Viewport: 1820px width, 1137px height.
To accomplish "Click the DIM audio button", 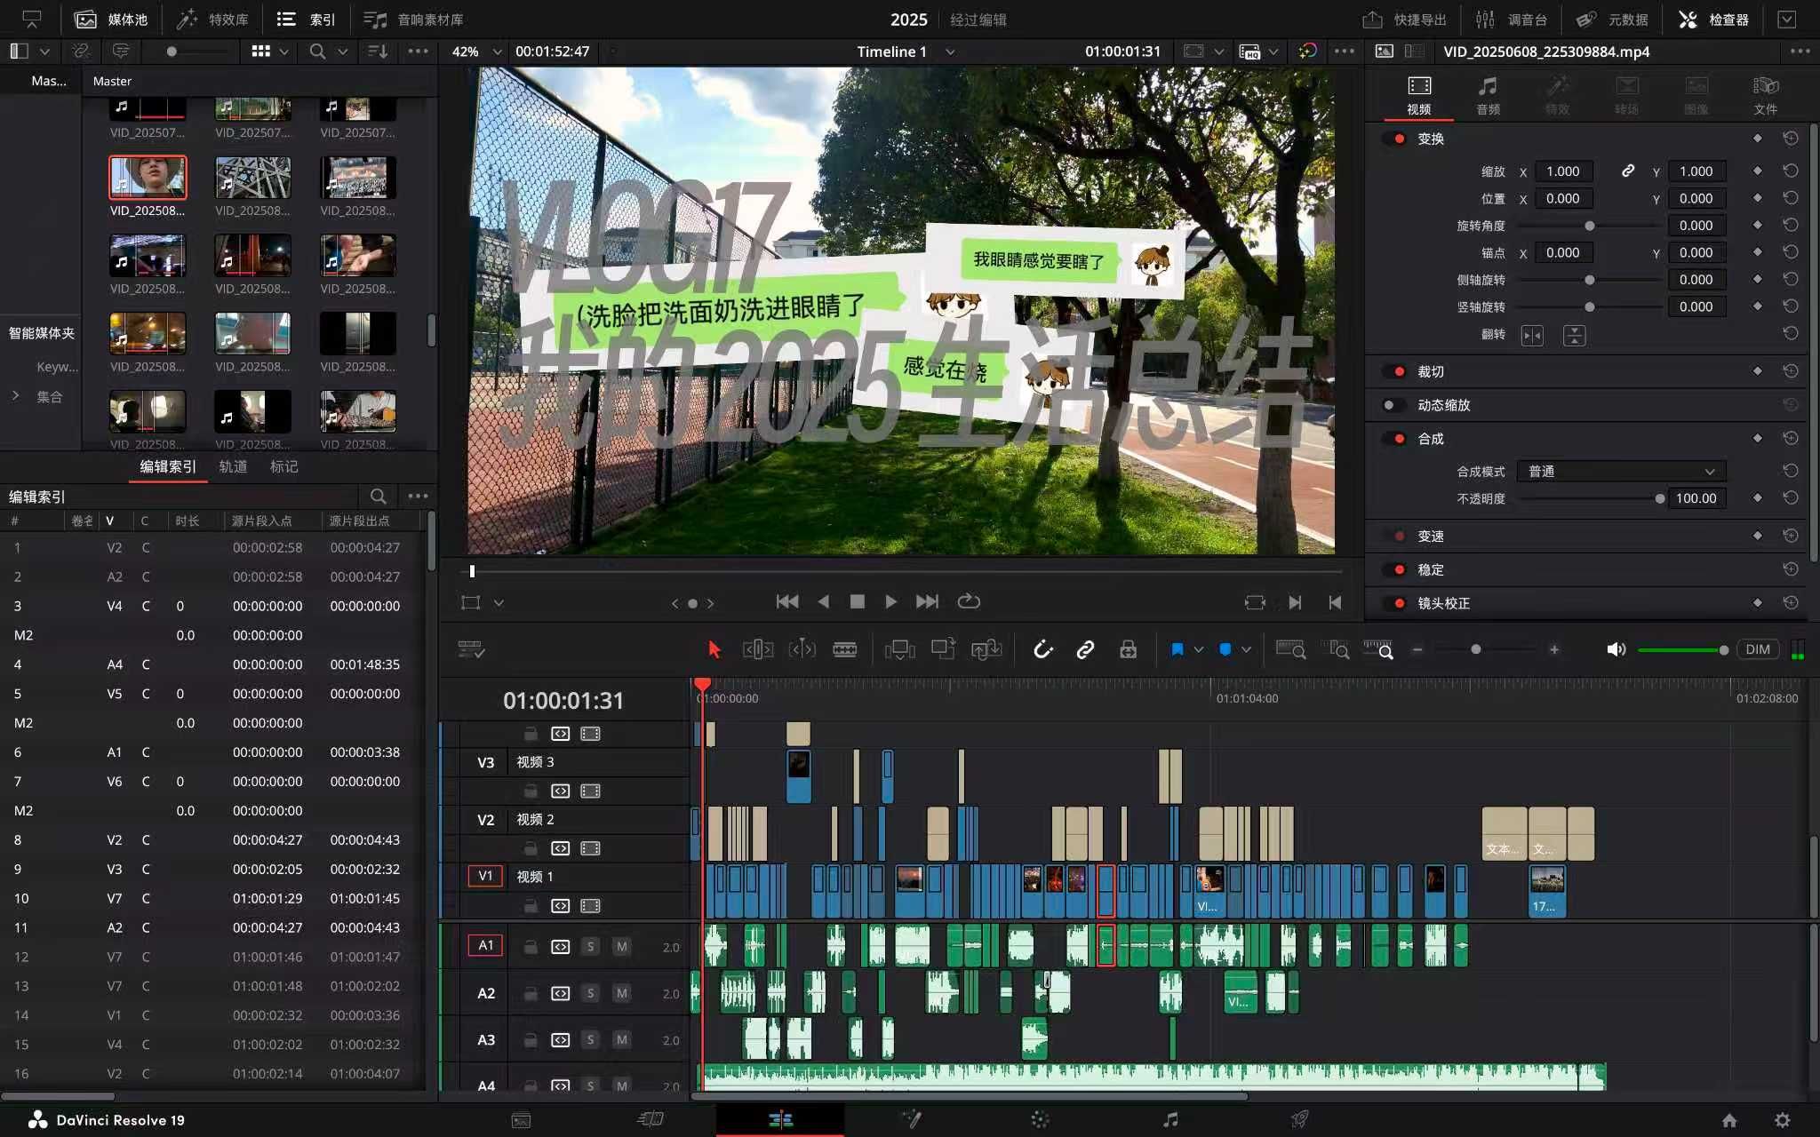I will [1757, 649].
